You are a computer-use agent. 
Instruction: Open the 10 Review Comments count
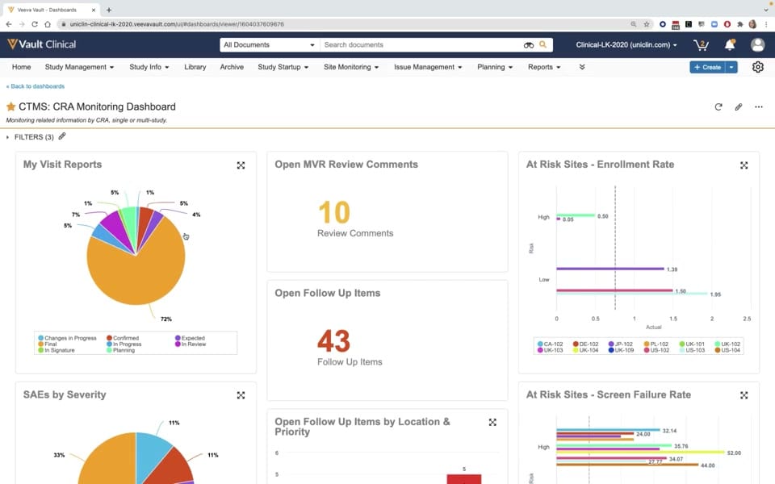pos(334,212)
